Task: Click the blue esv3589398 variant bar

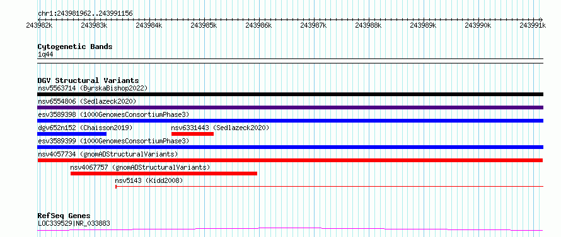Action: click(x=290, y=121)
